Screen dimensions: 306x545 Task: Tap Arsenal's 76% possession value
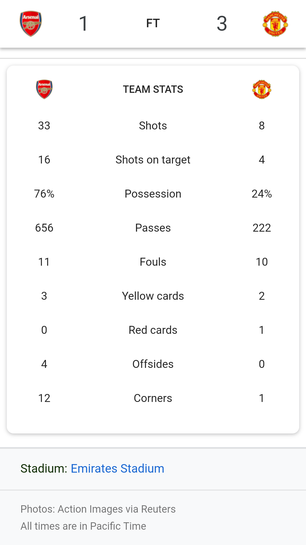click(x=44, y=194)
